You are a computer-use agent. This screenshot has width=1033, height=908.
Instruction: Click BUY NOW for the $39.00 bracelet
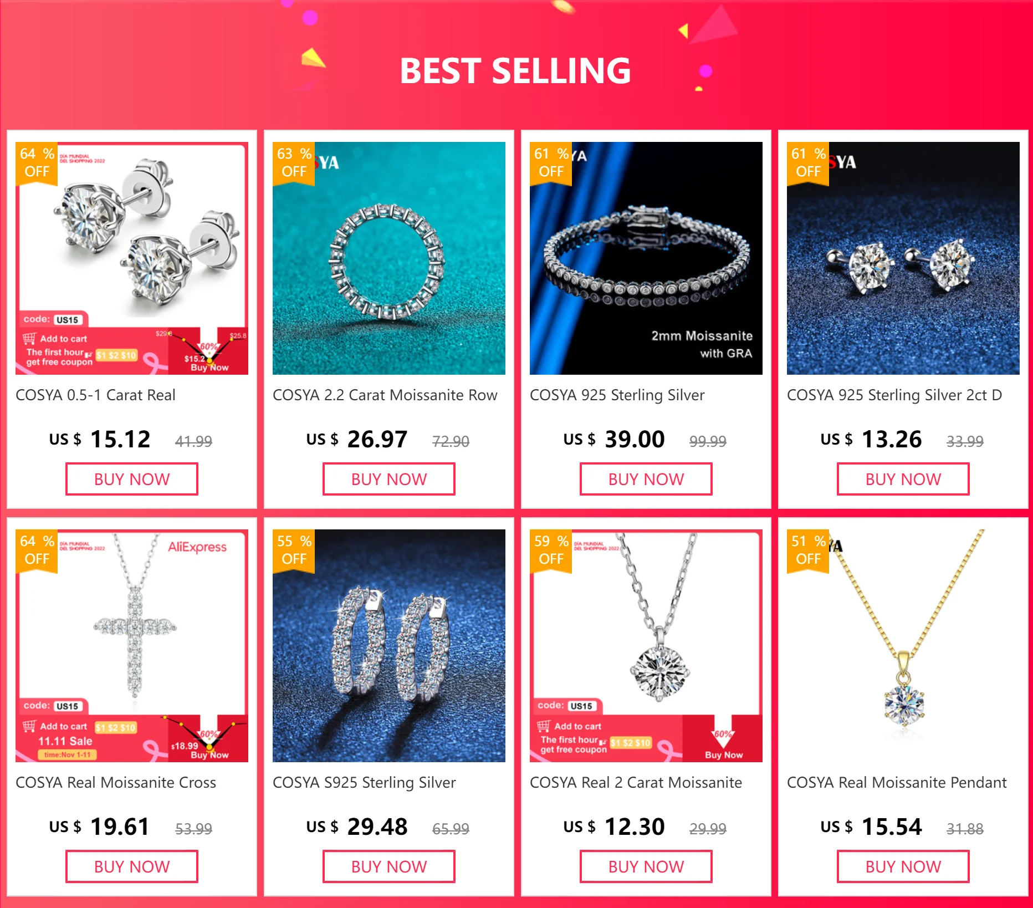[x=646, y=479]
